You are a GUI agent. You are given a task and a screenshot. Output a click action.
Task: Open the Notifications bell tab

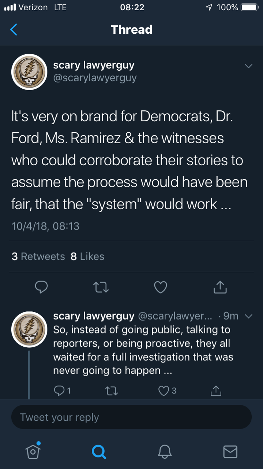click(x=164, y=451)
